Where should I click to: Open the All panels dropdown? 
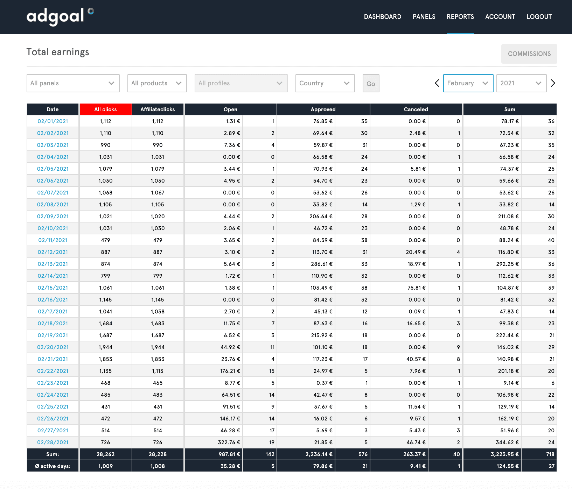click(x=73, y=83)
